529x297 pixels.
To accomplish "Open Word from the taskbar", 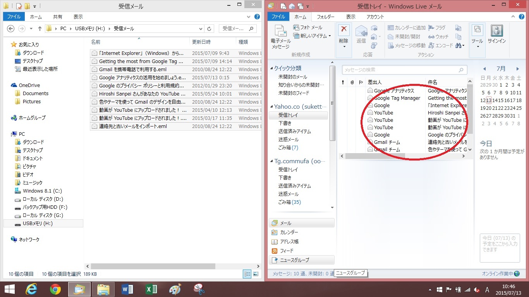I will click(127, 289).
